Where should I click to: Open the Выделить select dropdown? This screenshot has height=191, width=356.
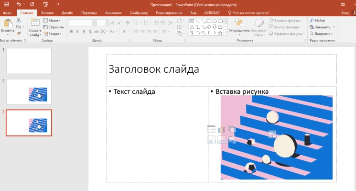(321, 34)
